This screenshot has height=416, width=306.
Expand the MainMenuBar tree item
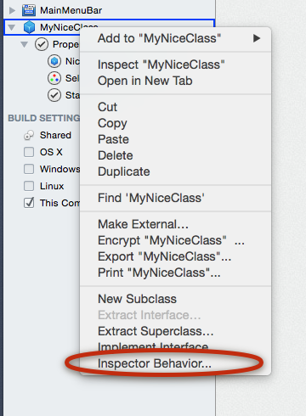[12, 10]
